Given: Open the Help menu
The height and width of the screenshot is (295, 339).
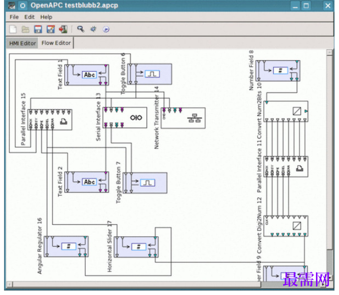Looking at the screenshot, I should coord(46,17).
